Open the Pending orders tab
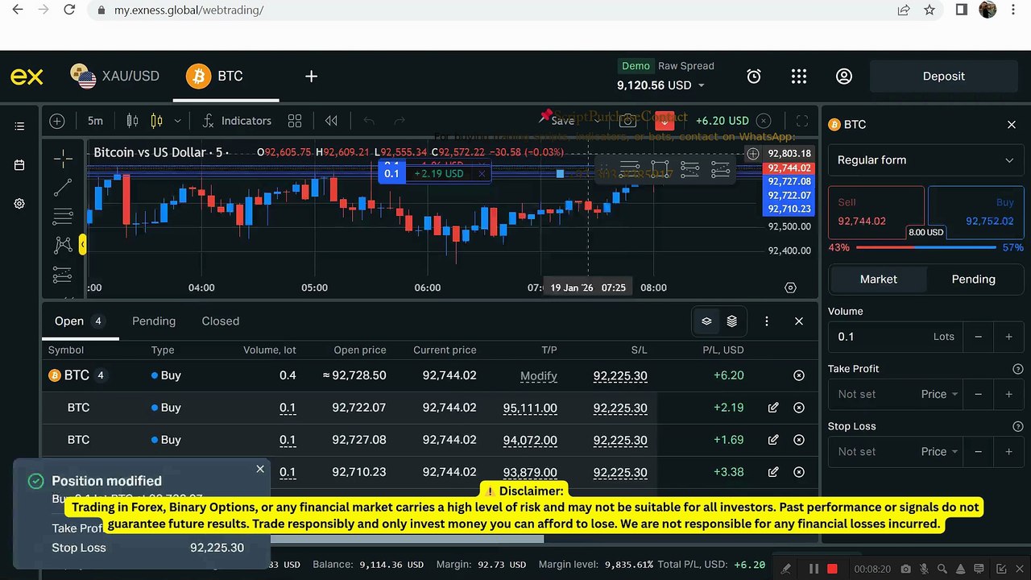 pos(154,321)
